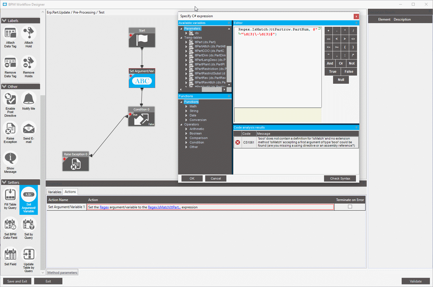The height and width of the screenshot is (287, 433).
Task: Click the Validate button
Action: coord(415,281)
